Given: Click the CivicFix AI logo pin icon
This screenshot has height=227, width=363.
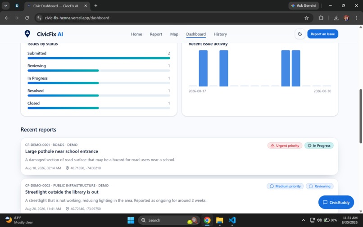Looking at the screenshot, I should coord(27,34).
